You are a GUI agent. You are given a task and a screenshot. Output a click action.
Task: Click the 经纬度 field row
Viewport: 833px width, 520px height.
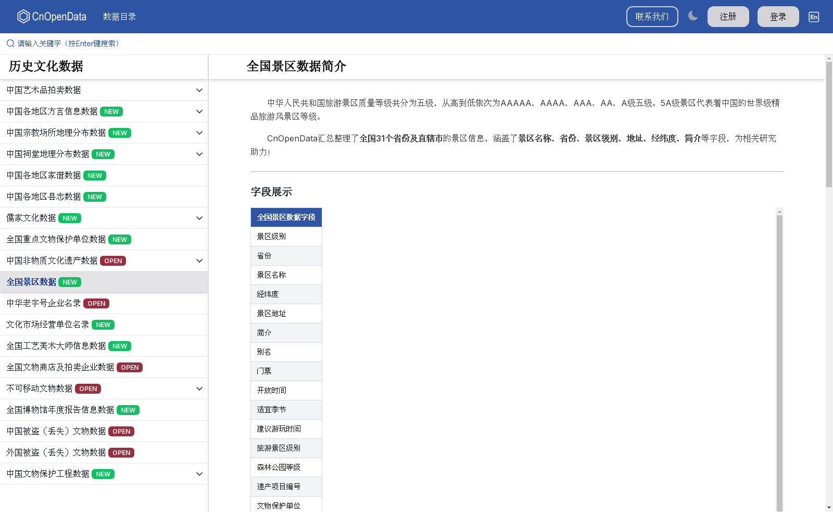(286, 294)
